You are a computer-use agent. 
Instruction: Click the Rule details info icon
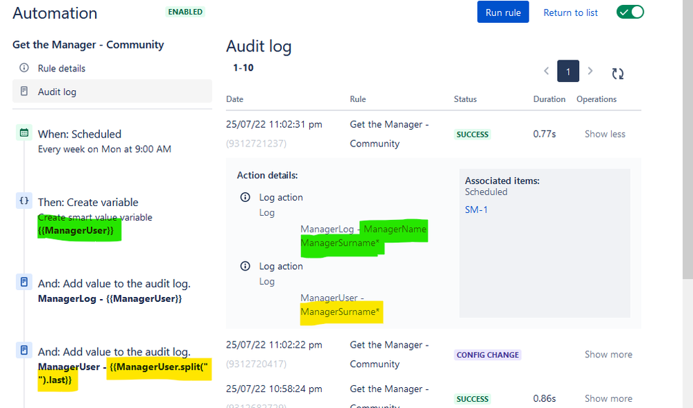pyautogui.click(x=24, y=67)
